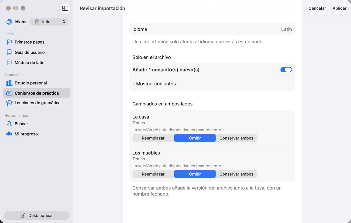Choose Conservar ambos for Los muebles

coord(236,174)
